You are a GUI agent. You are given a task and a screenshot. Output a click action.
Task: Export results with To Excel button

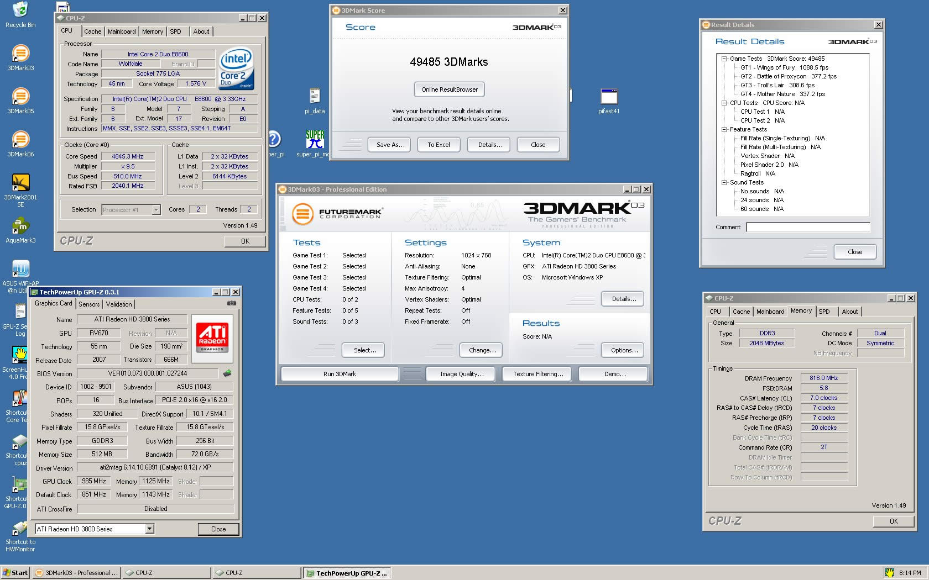pyautogui.click(x=439, y=145)
